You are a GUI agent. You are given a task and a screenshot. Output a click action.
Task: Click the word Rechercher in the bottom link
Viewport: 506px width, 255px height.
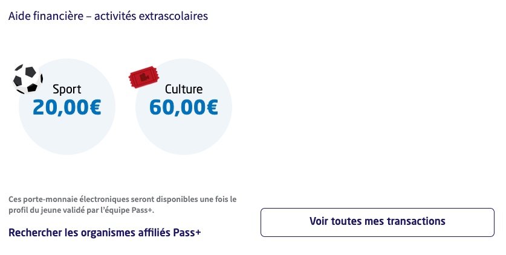36,232
